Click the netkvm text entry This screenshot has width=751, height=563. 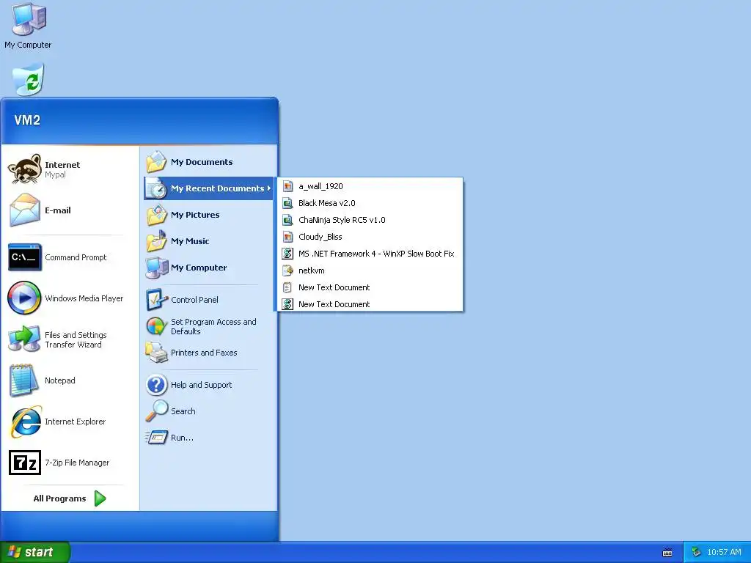click(311, 271)
